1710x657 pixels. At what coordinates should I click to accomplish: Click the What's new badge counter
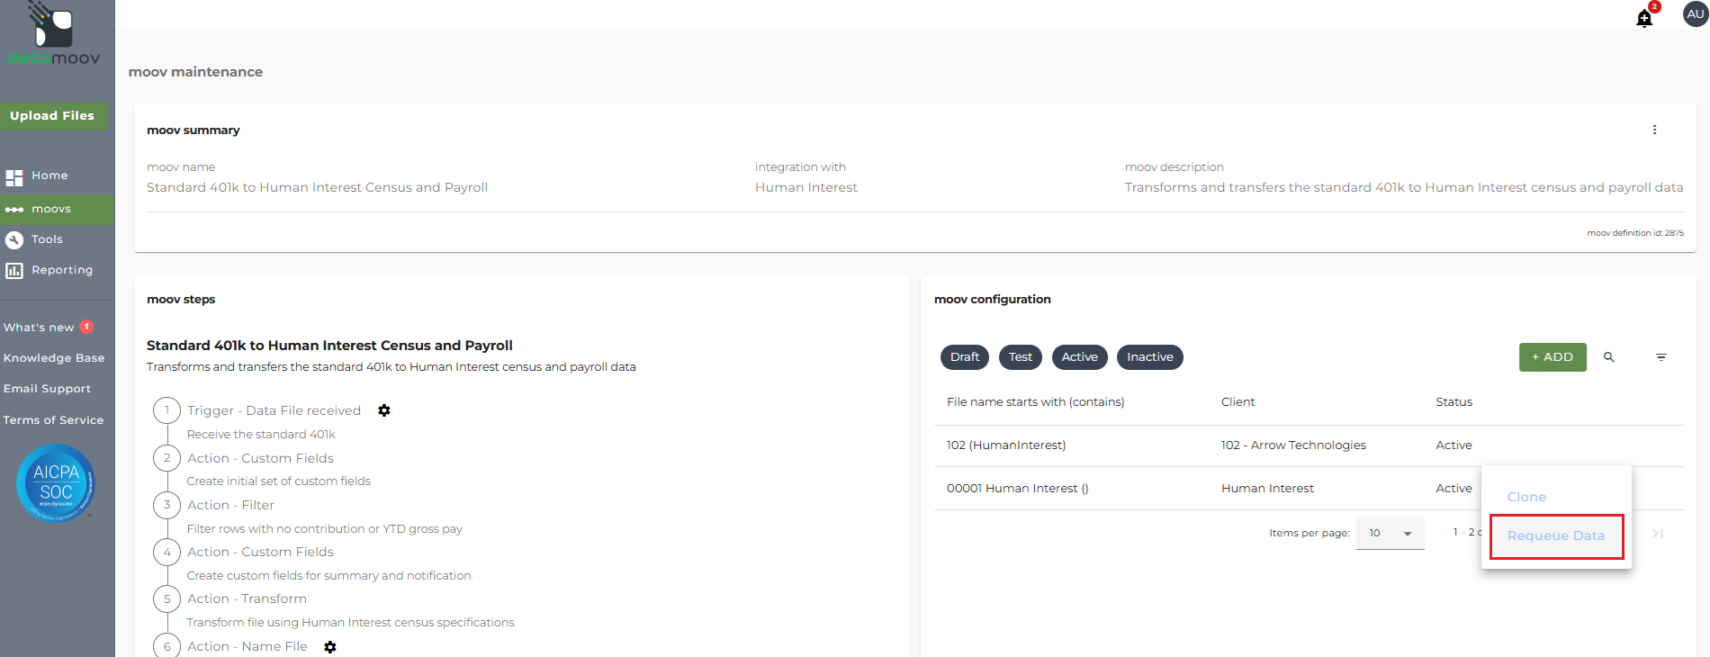(x=86, y=327)
